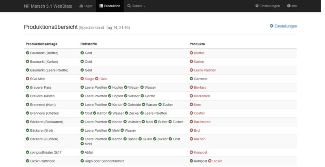This screenshot has height=167, width=325.
Task: Click the blue gear icon beside page Einstellungen
Action: tap(272, 26)
